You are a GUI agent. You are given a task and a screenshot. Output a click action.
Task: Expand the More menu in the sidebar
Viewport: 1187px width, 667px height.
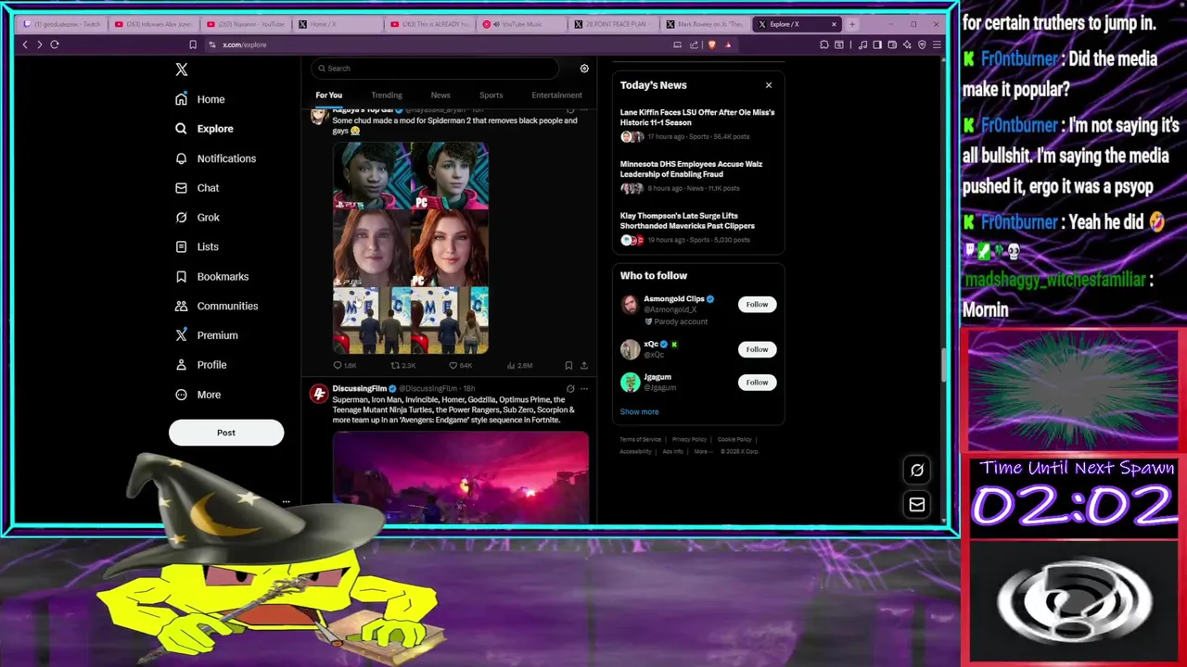click(198, 395)
